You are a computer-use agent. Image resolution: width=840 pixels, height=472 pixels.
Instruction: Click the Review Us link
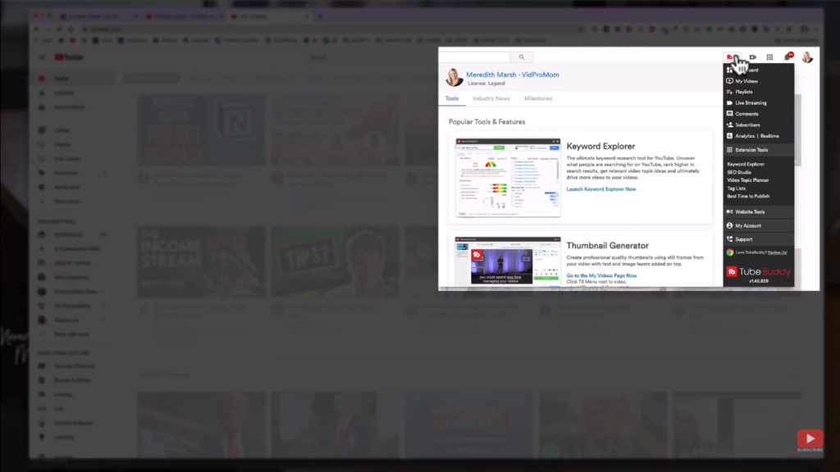778,252
